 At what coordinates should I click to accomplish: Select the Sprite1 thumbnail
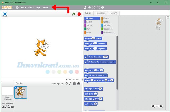(21, 93)
